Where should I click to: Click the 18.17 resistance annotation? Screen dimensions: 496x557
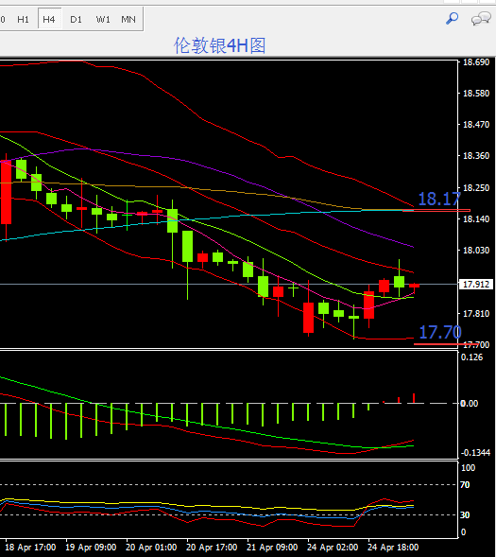click(x=439, y=199)
